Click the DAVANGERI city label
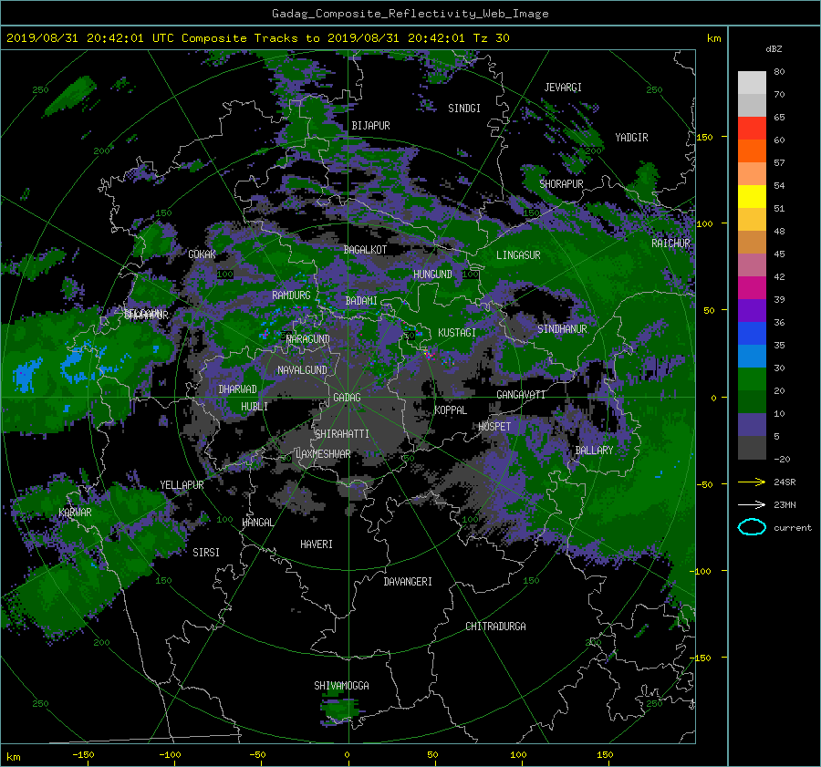Viewport: 821px width, 767px height. 408,582
